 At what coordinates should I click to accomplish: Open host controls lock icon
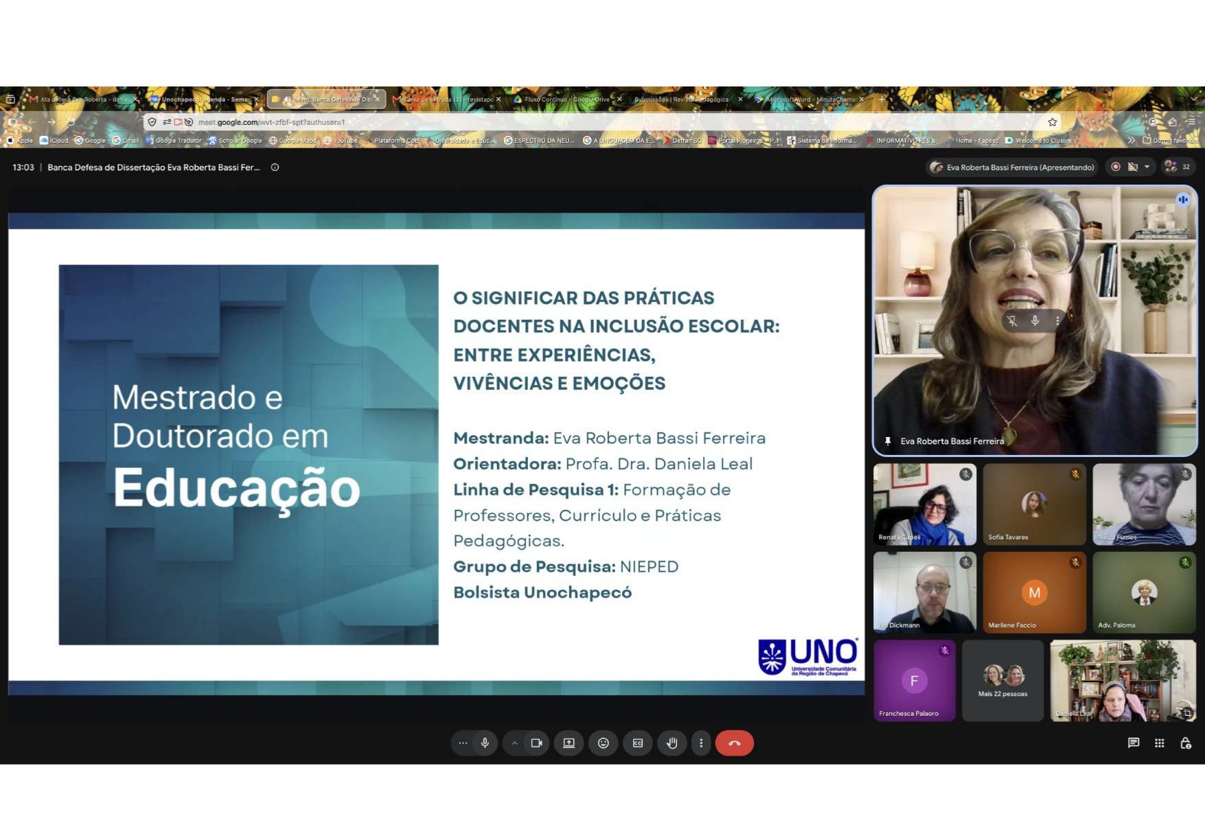[1186, 743]
